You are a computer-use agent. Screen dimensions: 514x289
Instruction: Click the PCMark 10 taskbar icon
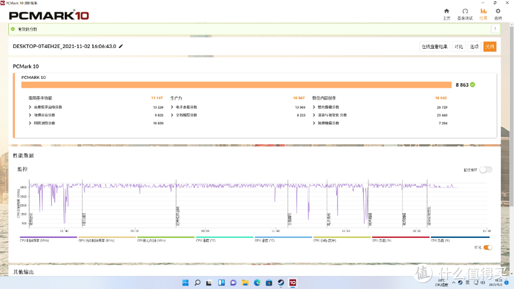[292, 282]
